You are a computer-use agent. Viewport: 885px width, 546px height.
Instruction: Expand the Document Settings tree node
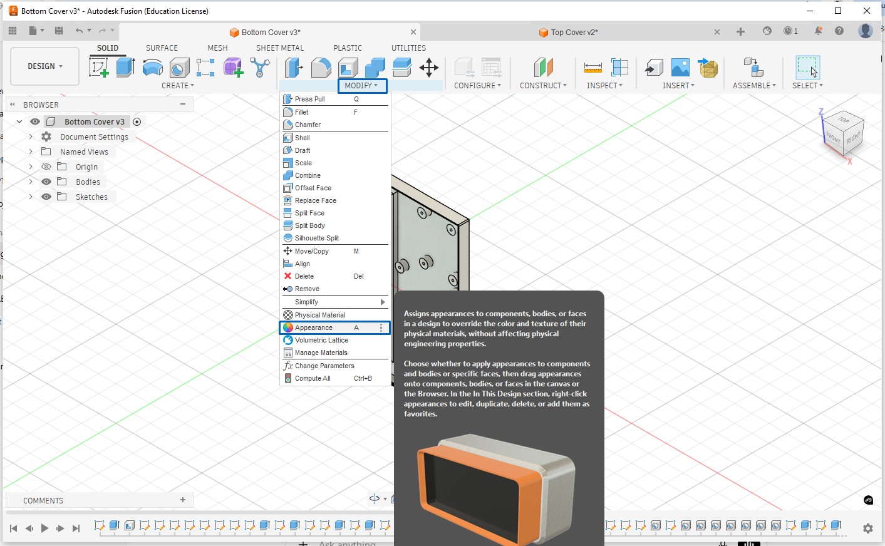click(31, 136)
